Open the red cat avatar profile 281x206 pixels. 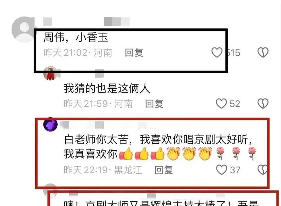[x=50, y=73]
